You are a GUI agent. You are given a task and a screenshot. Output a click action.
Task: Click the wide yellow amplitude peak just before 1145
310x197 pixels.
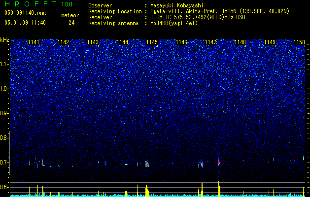click(x=147, y=191)
